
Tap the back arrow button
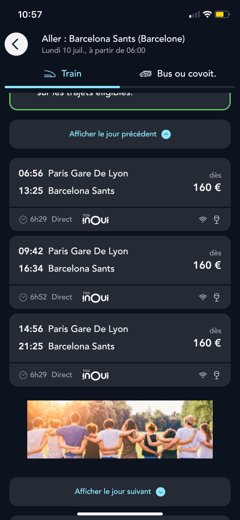pyautogui.click(x=16, y=44)
